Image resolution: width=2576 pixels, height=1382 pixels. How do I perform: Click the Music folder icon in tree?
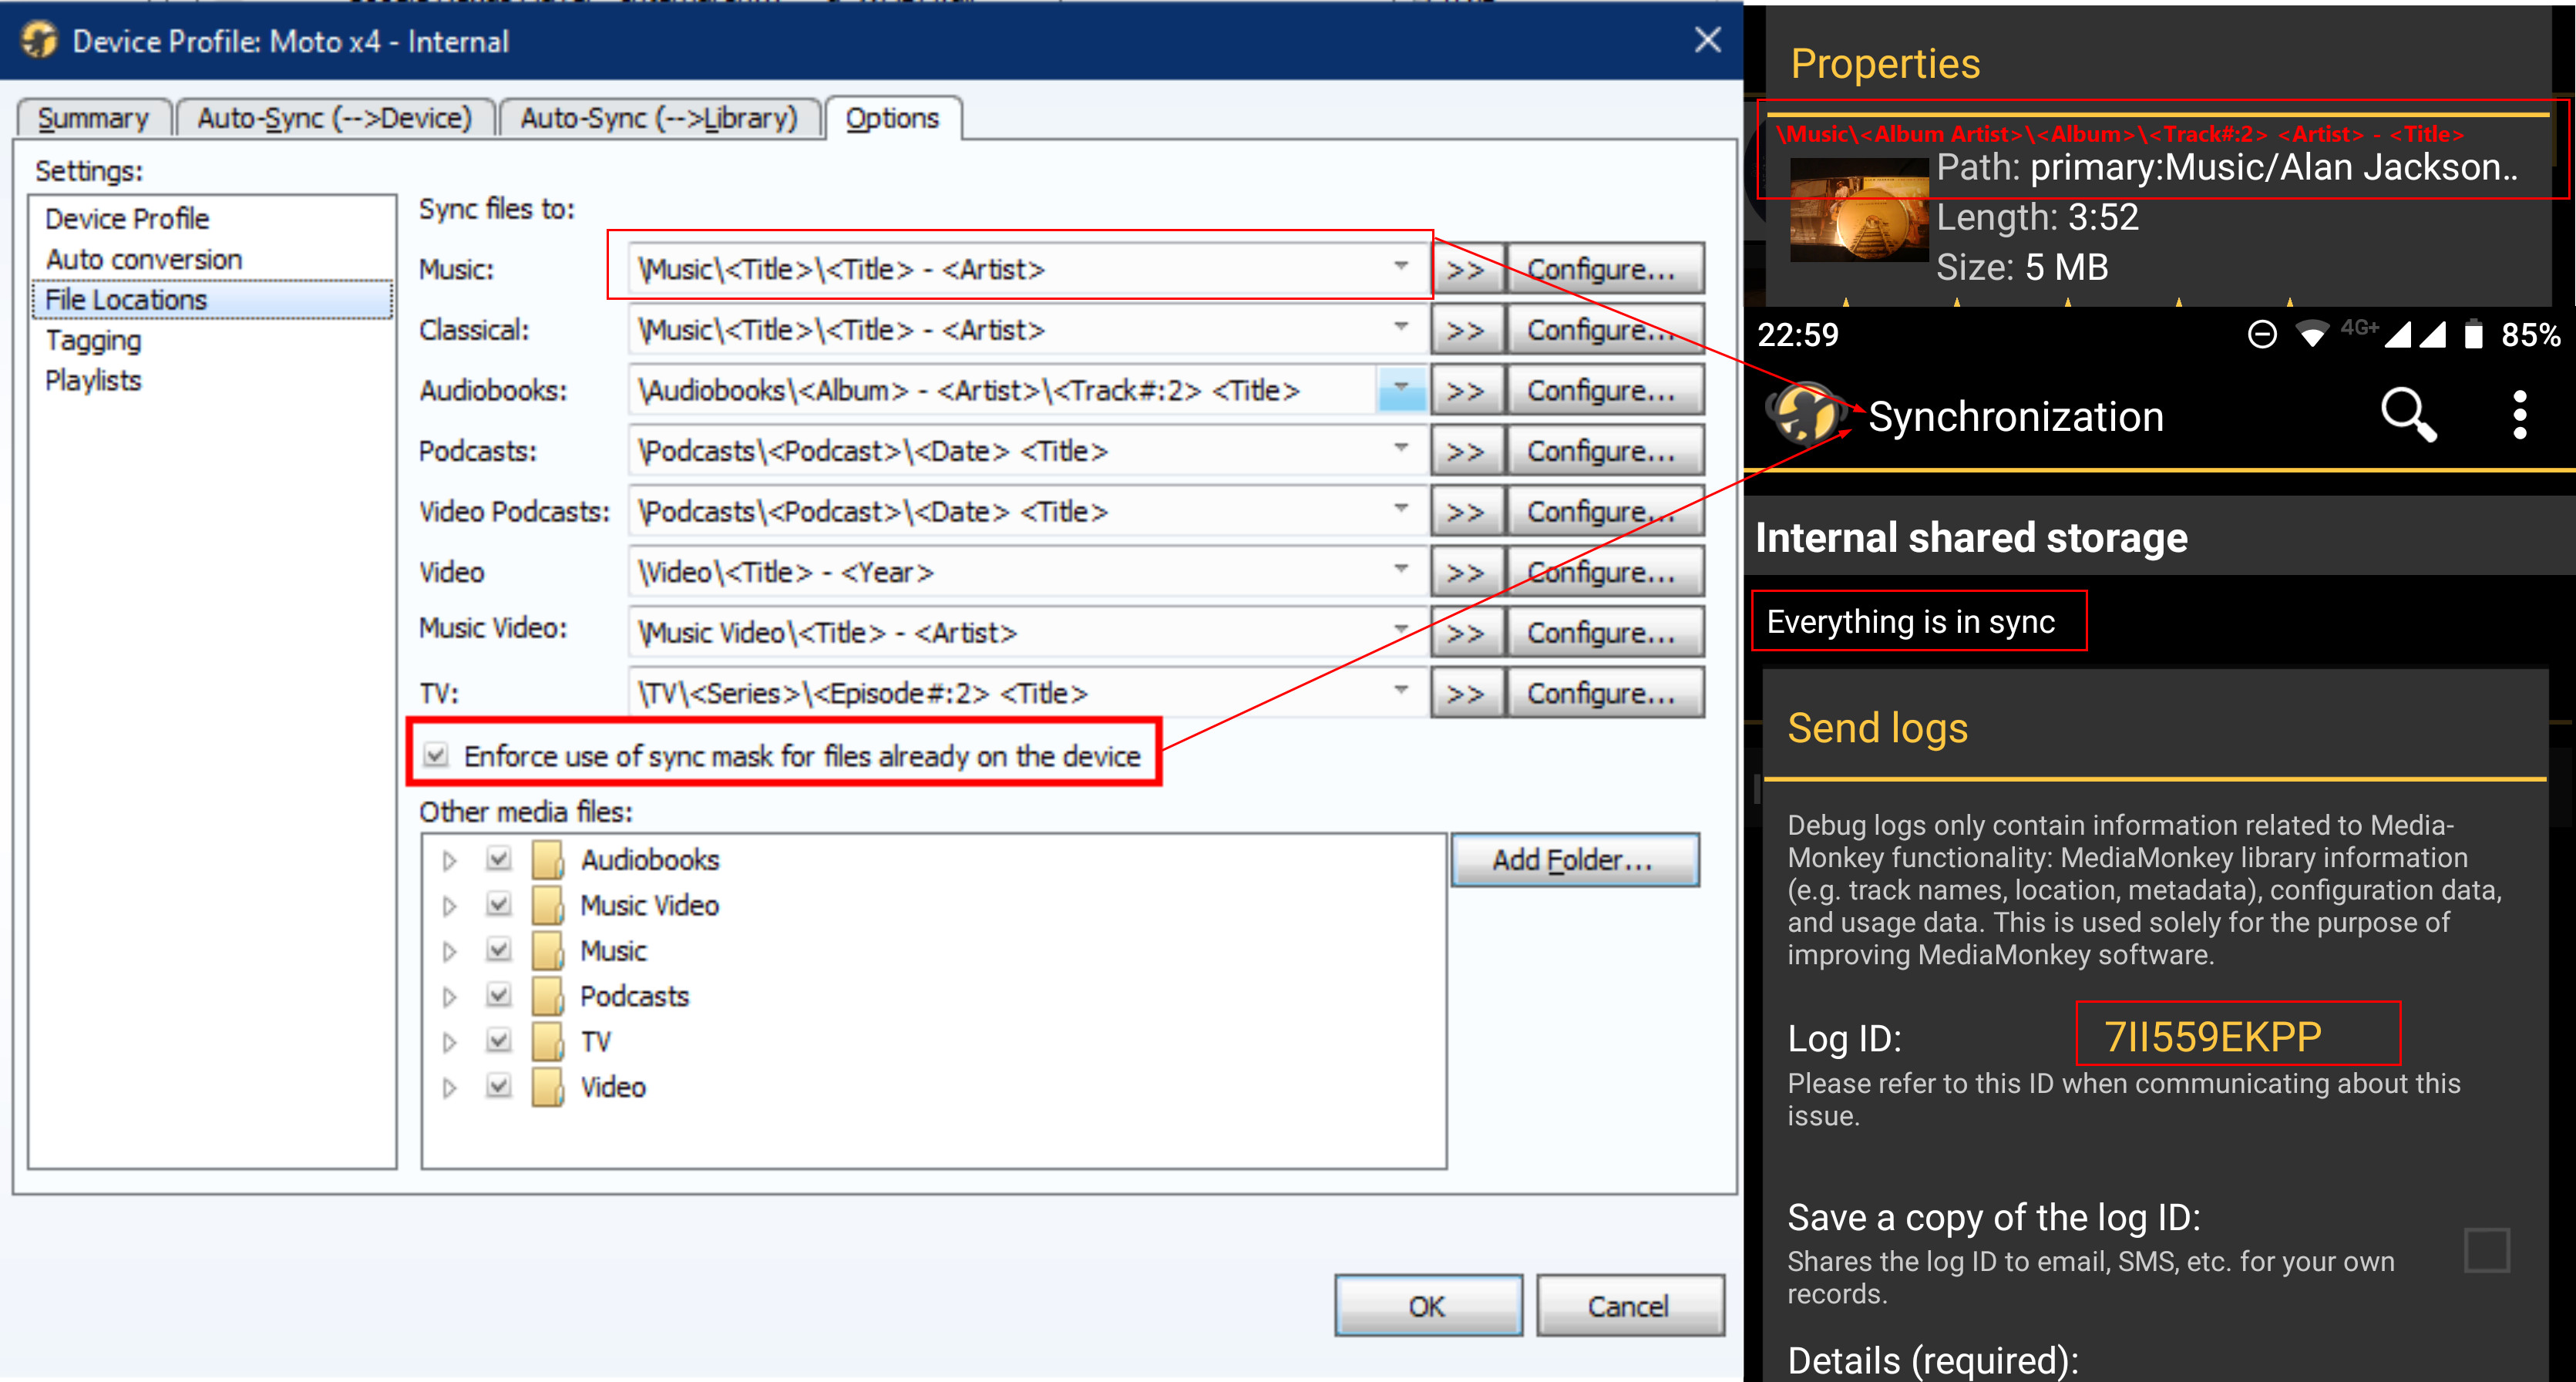point(547,951)
